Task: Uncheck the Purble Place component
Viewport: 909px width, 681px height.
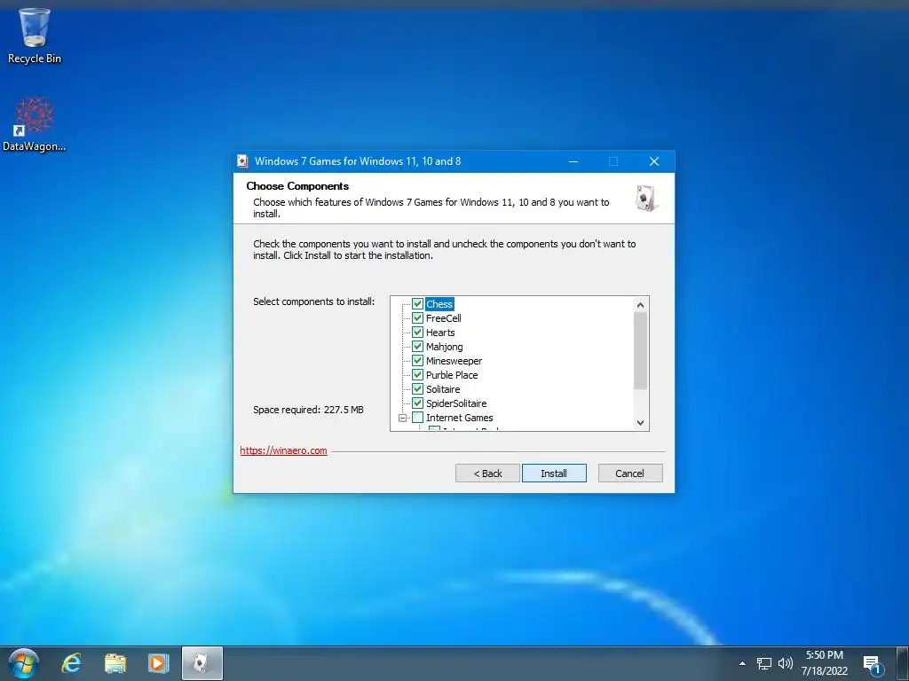Action: tap(417, 375)
